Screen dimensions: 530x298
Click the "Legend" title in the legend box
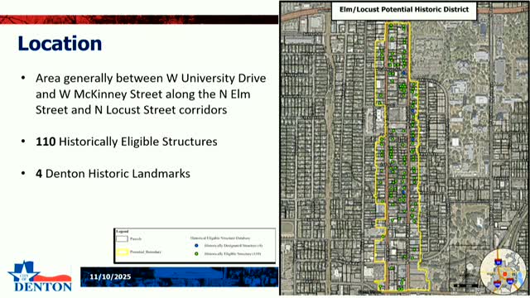122,232
